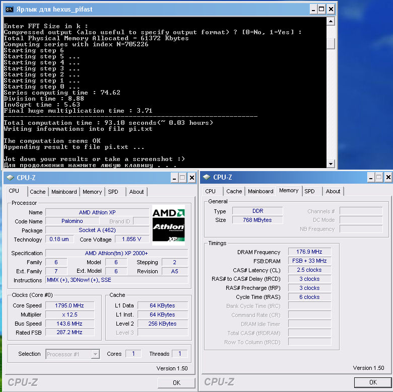Click the console line 'The computation seems OK'

(52, 141)
